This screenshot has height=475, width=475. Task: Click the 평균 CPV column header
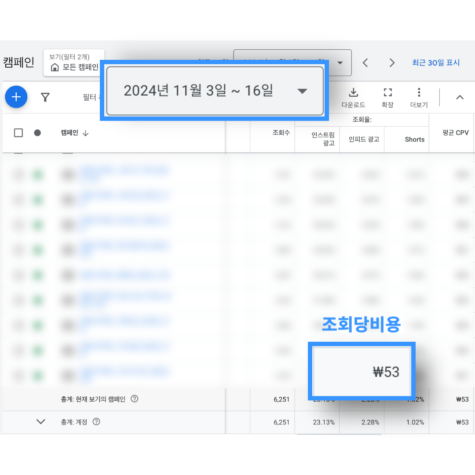point(455,132)
